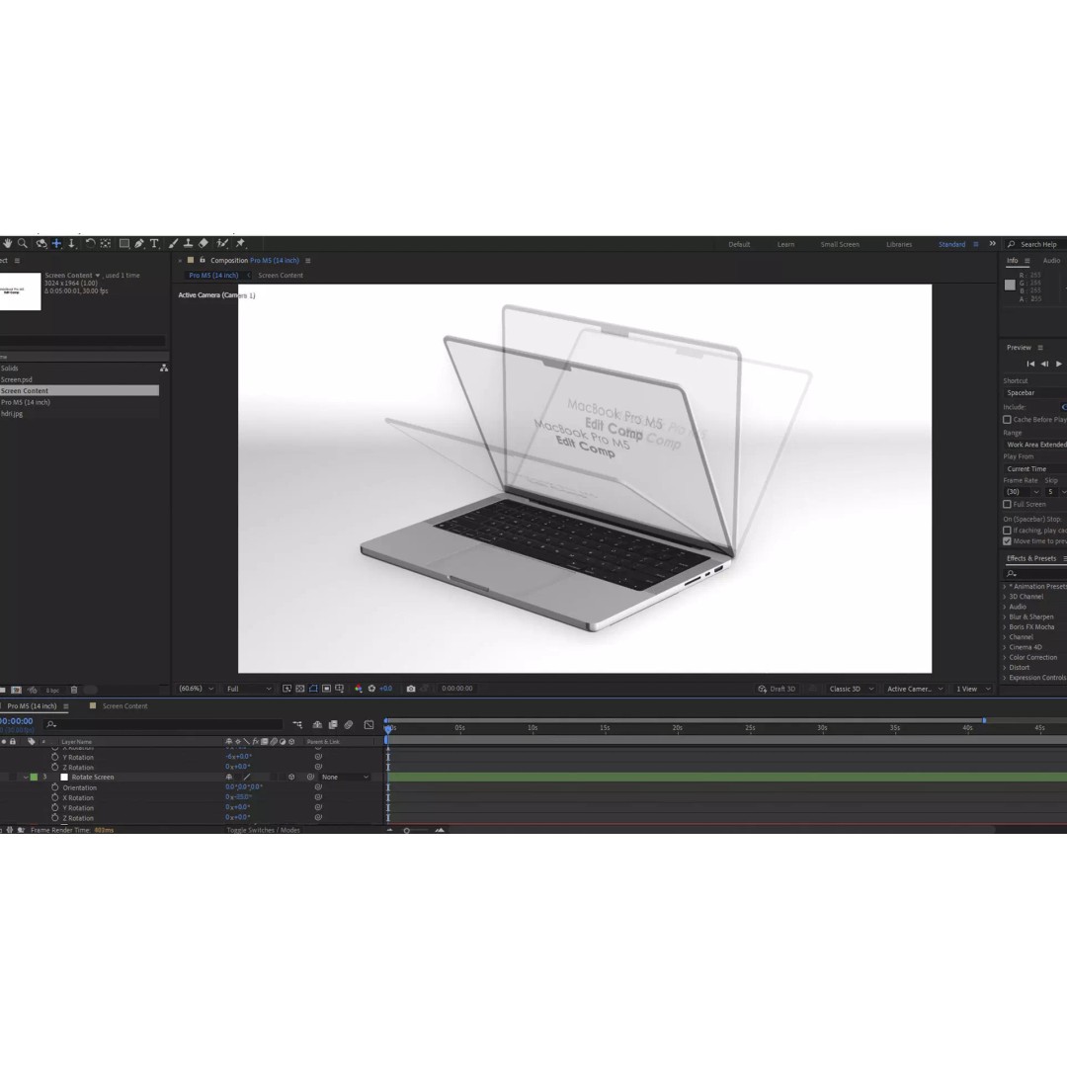The image size is (1067, 1067).
Task: Select the Dolly camera tool
Action: coord(71,244)
